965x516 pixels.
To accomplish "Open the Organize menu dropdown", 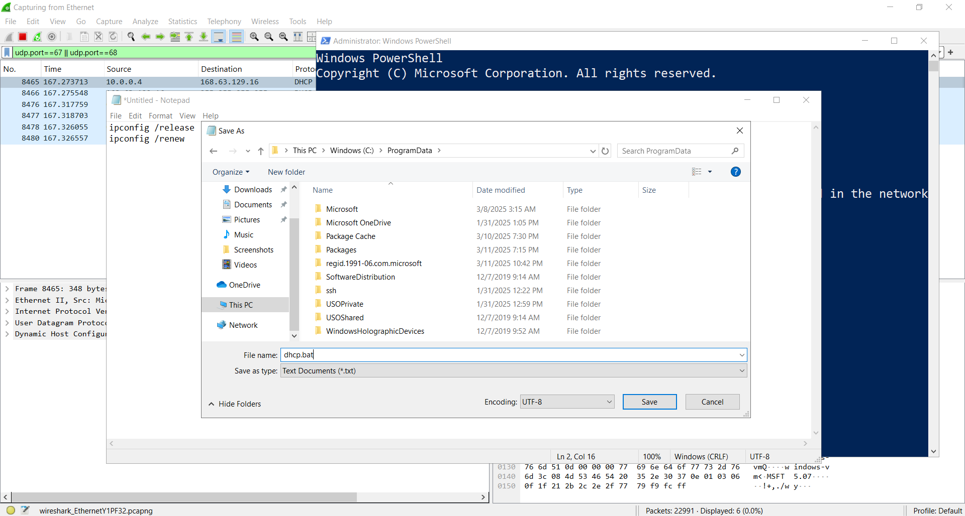I will (231, 172).
